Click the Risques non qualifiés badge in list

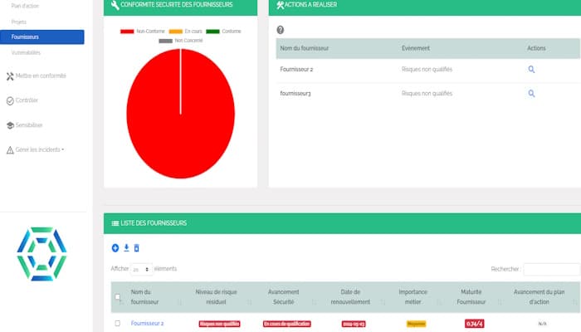(219, 324)
